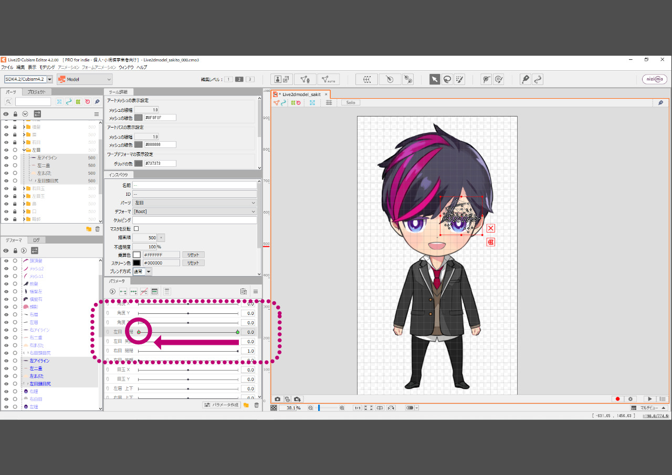Expand the 右目玉 folder in Parts list
Image resolution: width=672 pixels, height=475 pixels.
click(x=24, y=188)
